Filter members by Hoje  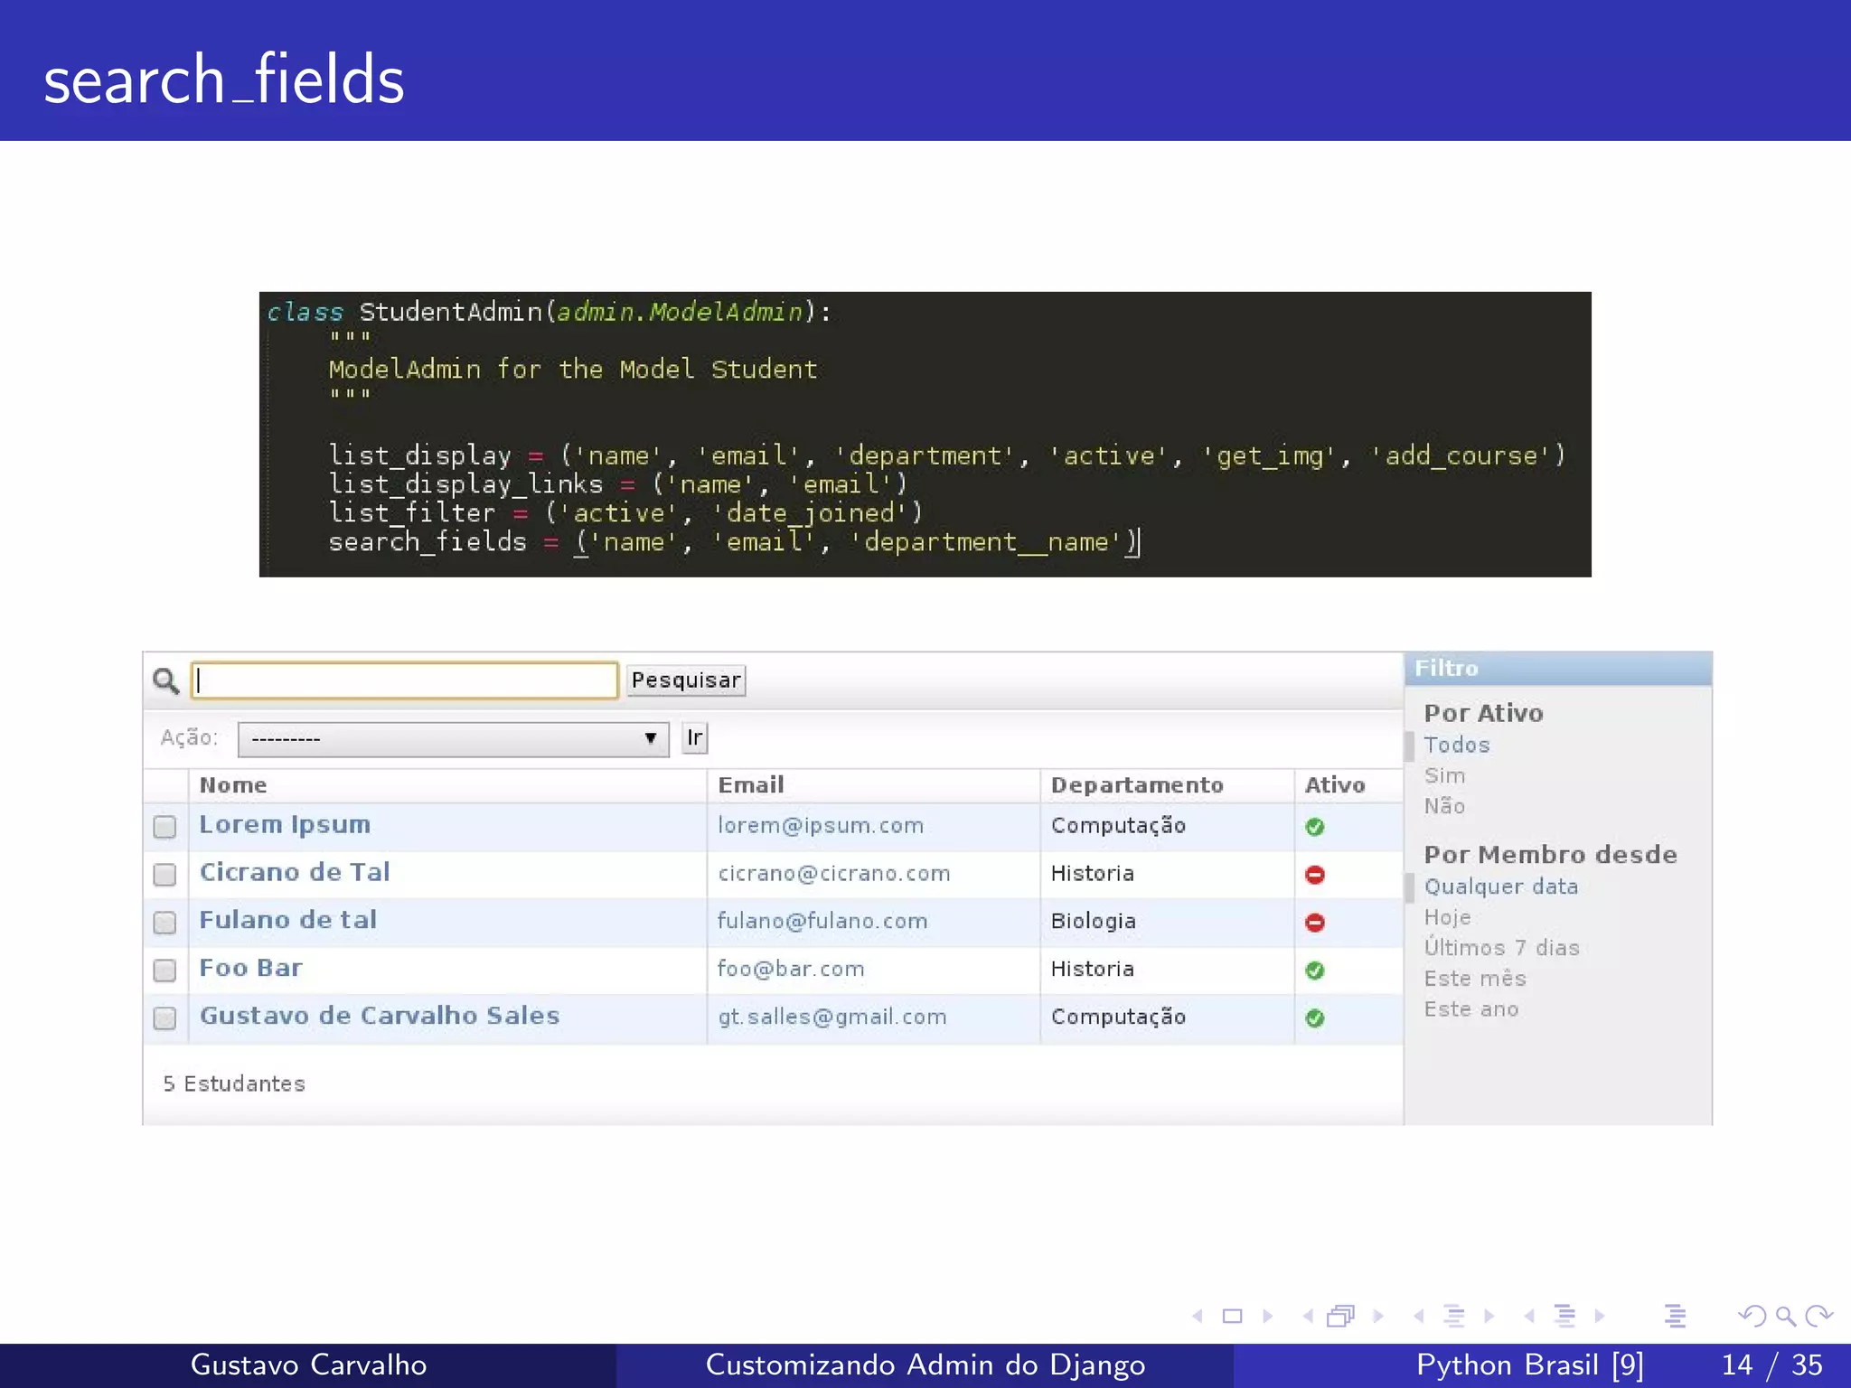[x=1448, y=918]
